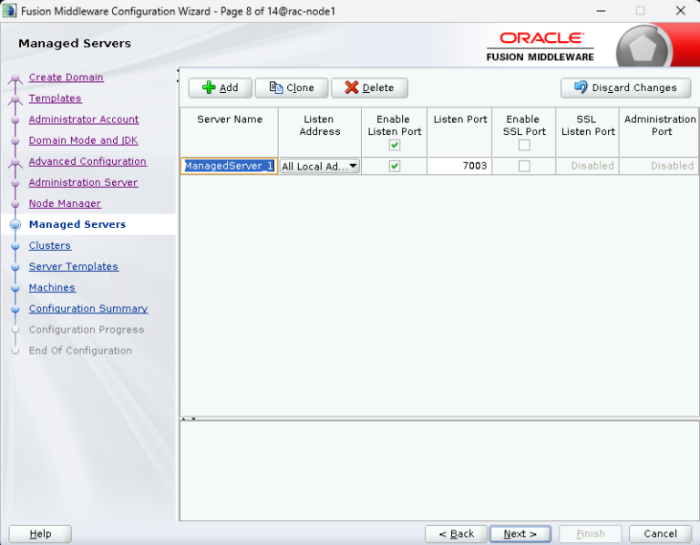Click the empty description panel at bottom
This screenshot has width=700, height=545.
438,471
